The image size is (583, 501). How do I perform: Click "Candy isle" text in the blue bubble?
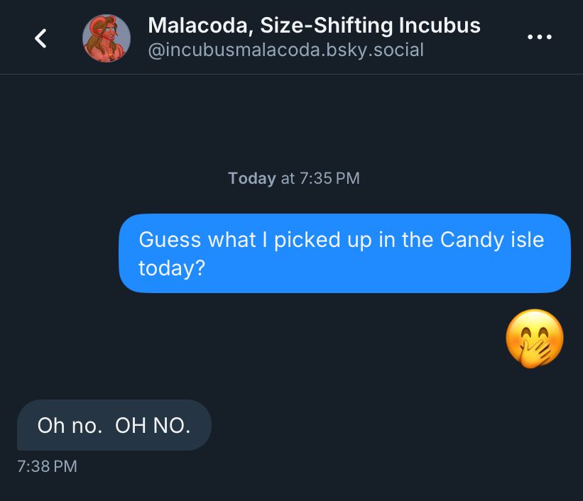pyautogui.click(x=491, y=239)
